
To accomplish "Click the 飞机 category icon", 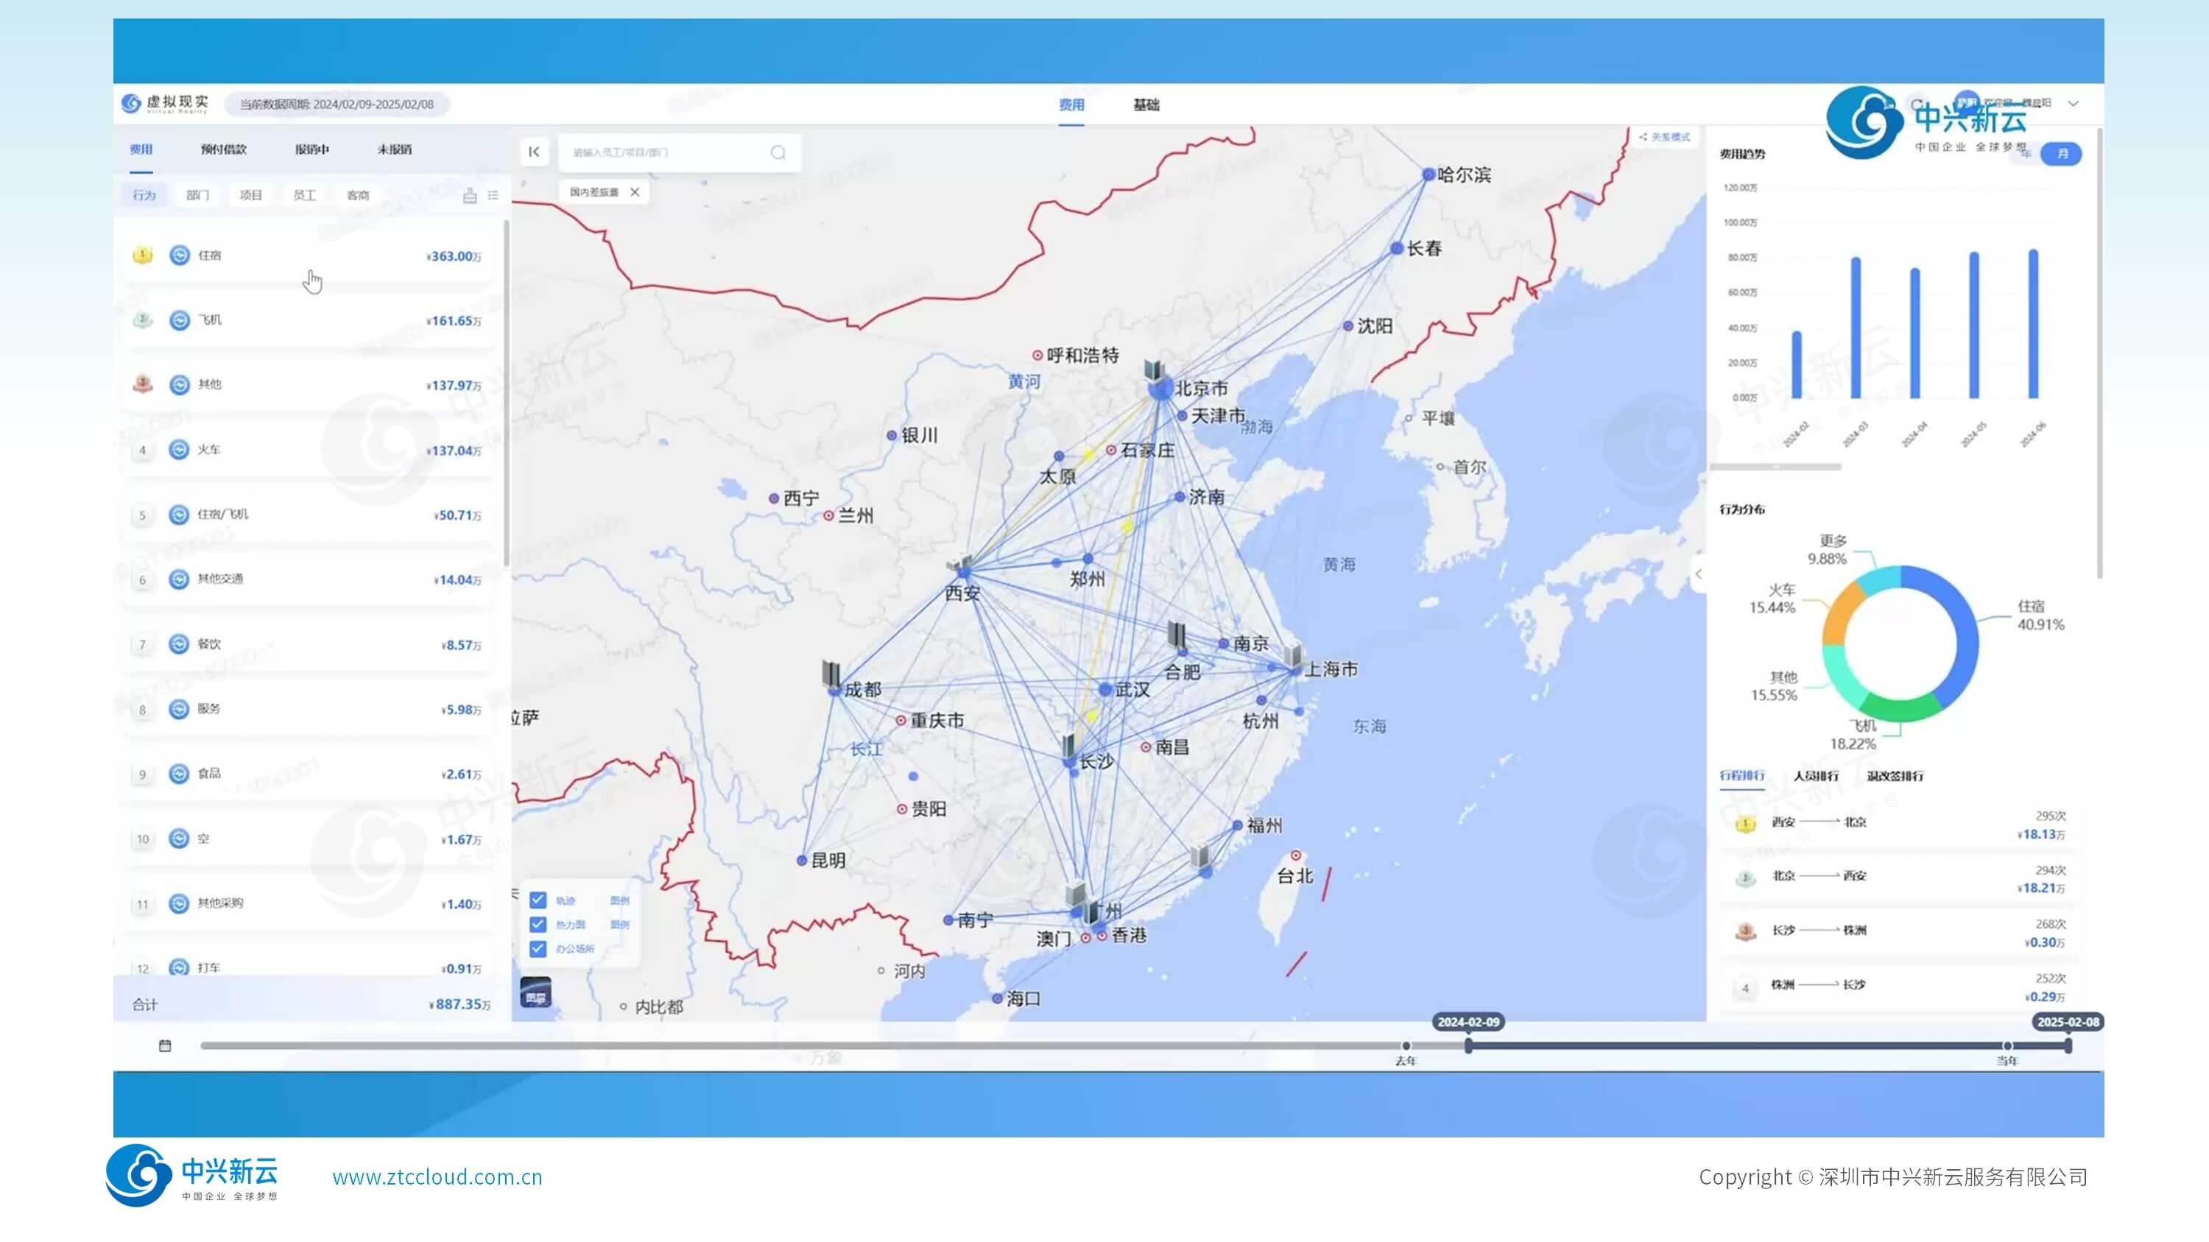I will pyautogui.click(x=179, y=320).
